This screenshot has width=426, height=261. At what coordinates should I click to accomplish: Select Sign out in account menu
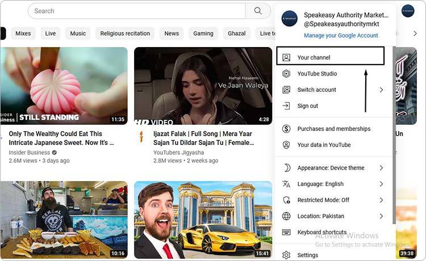333,106
